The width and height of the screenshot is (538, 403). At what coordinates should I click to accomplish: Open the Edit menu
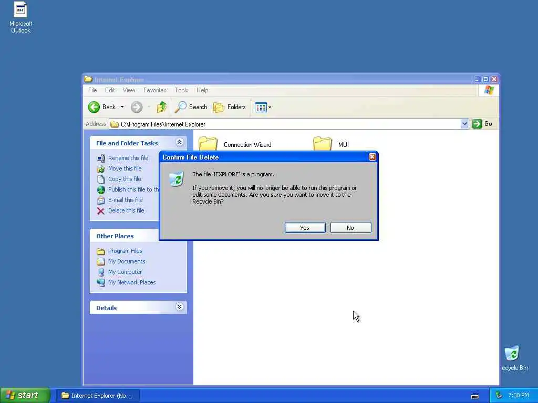(x=110, y=90)
